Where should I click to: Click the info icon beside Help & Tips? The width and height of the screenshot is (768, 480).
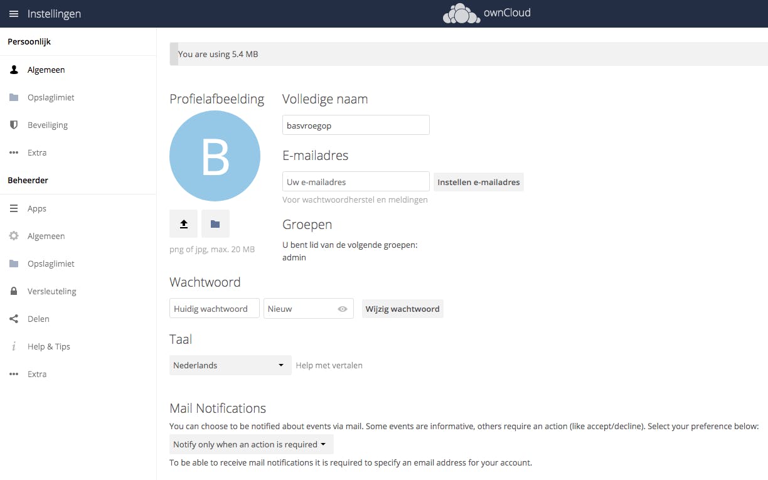click(x=14, y=346)
